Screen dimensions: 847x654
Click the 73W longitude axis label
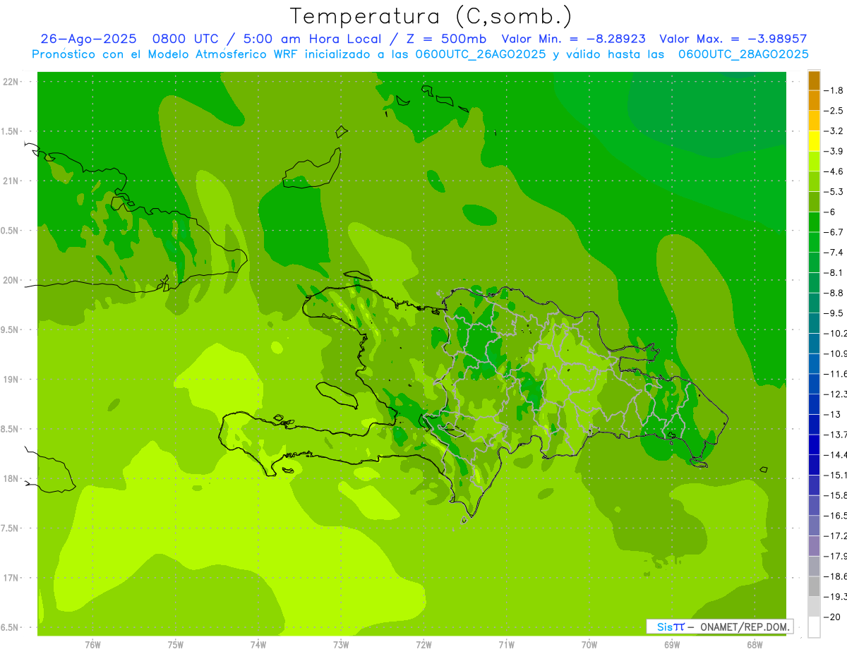coord(341,645)
